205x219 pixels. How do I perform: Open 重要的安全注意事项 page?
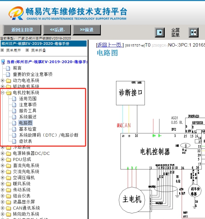(x=32, y=74)
